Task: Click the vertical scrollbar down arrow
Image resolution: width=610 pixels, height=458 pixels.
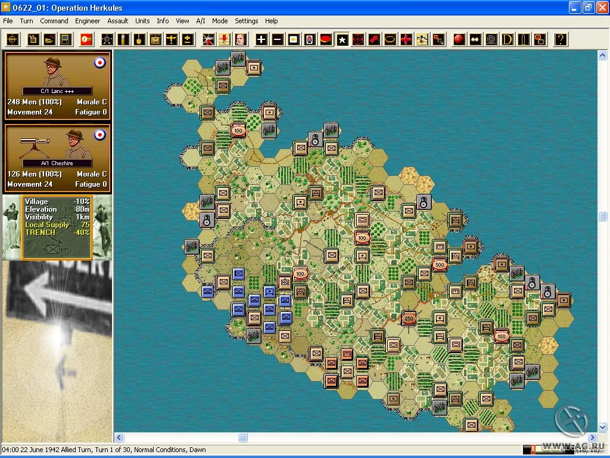Action: pyautogui.click(x=603, y=427)
